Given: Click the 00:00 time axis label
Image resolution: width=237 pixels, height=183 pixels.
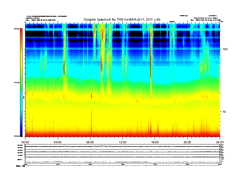Looking at the screenshot, I should click(25, 142).
